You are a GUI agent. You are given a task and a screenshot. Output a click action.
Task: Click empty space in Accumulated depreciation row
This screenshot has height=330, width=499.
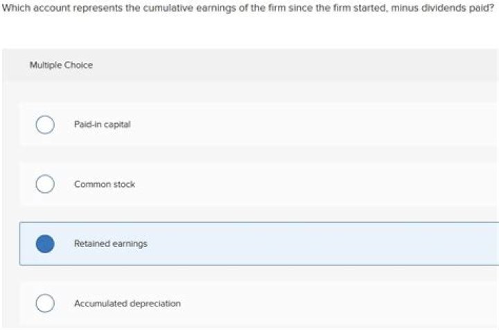(312, 304)
